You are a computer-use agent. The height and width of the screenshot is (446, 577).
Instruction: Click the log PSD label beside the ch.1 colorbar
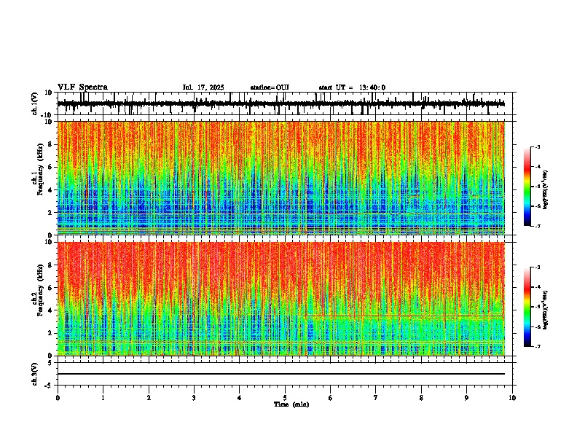pos(545,189)
